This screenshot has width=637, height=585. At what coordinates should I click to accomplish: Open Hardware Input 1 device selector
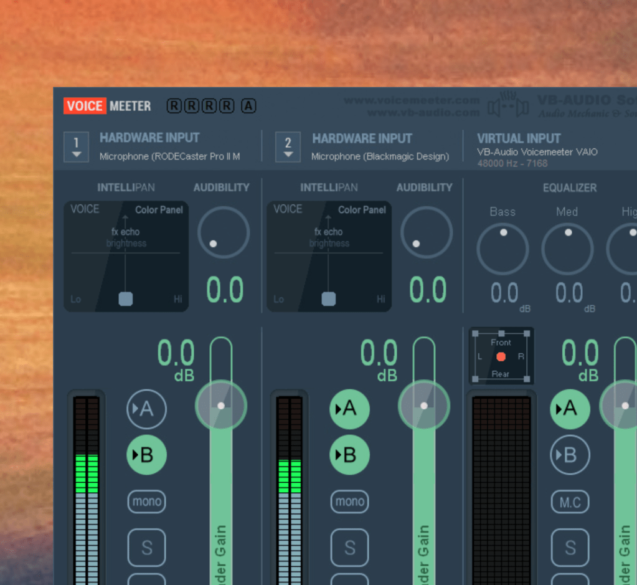[76, 147]
